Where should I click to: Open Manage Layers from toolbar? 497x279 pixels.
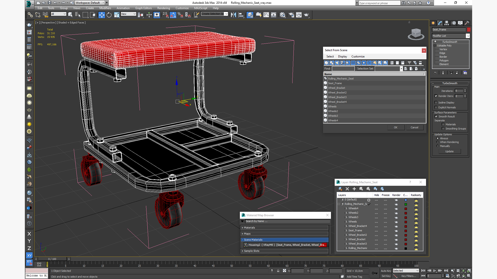point(250,15)
